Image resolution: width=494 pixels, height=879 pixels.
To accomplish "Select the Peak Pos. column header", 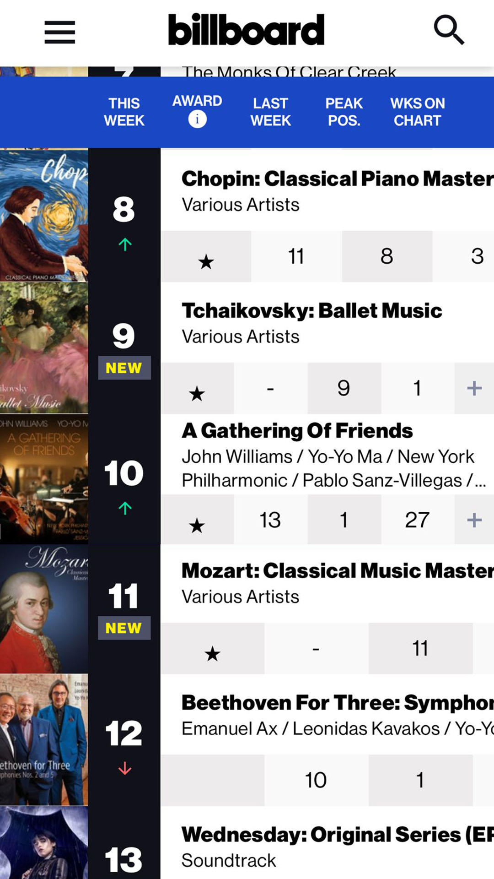I will click(x=344, y=112).
